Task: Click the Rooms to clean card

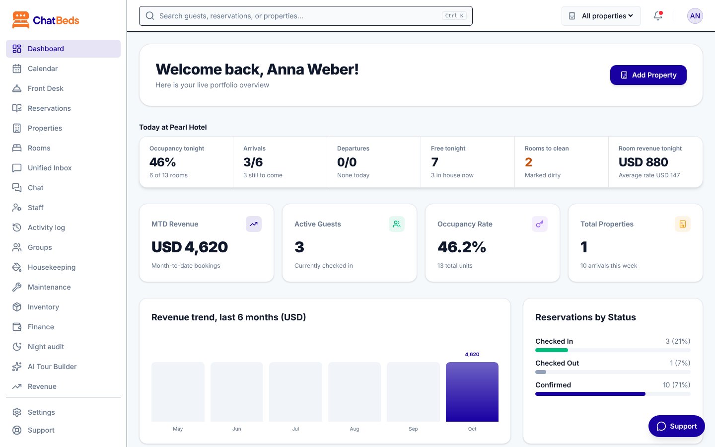Action: 562,162
